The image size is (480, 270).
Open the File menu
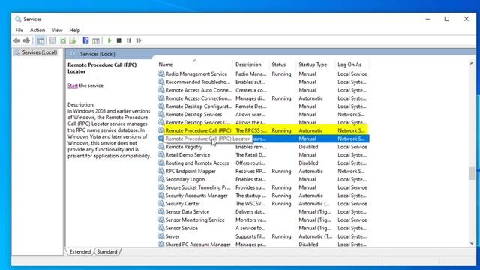tap(19, 30)
